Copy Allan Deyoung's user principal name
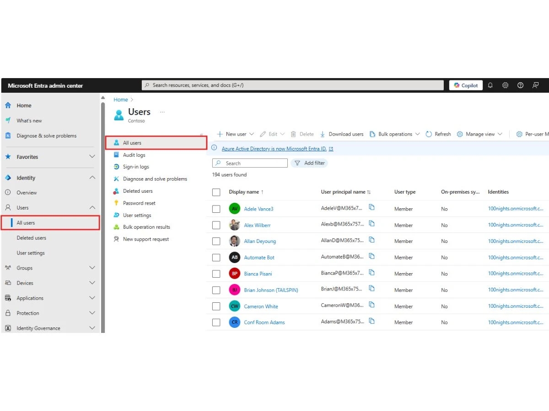This screenshot has height=411, width=549. pyautogui.click(x=372, y=240)
